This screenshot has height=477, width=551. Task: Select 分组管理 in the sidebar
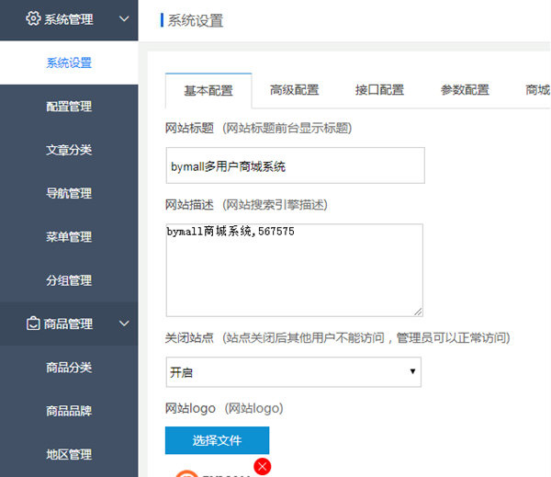pyautogui.click(x=69, y=280)
